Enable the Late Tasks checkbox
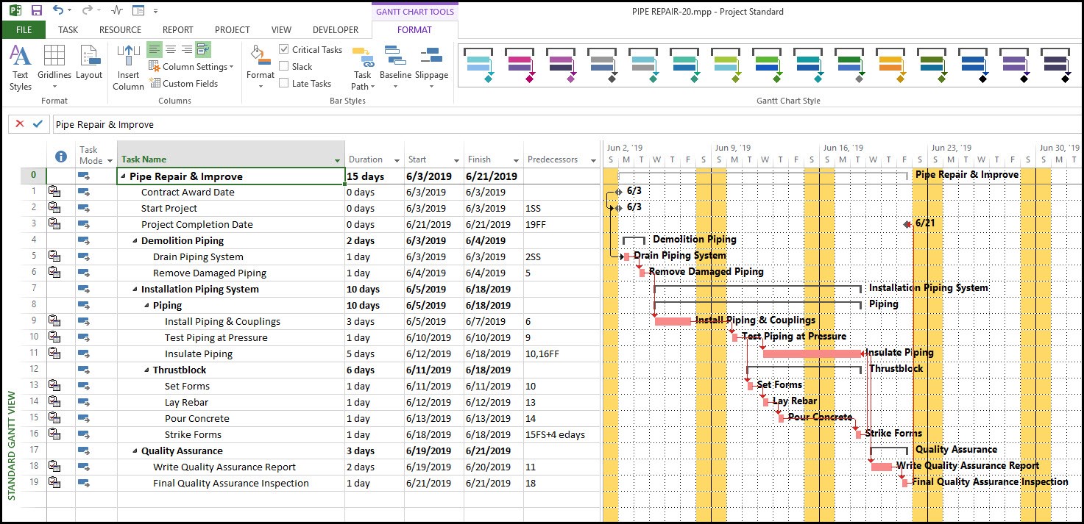 [x=284, y=83]
